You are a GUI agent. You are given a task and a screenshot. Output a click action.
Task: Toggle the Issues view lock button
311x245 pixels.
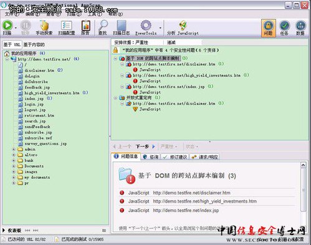click(x=269, y=28)
